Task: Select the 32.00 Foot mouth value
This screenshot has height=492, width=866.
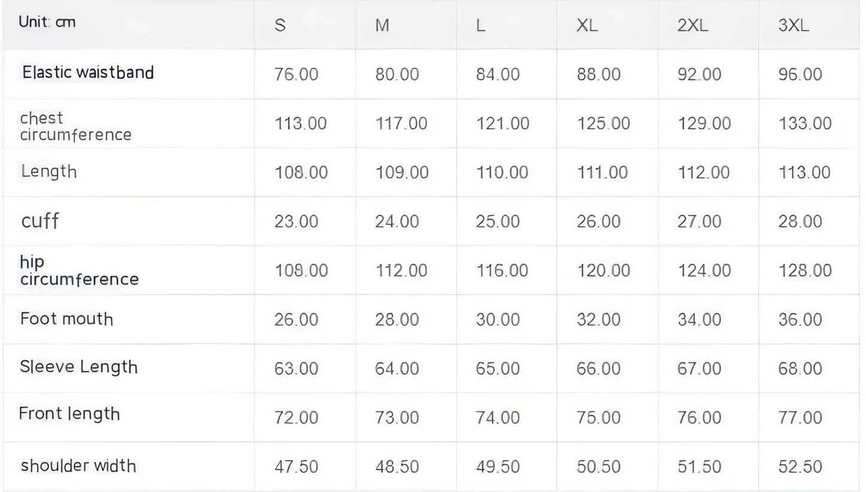Action: (599, 319)
